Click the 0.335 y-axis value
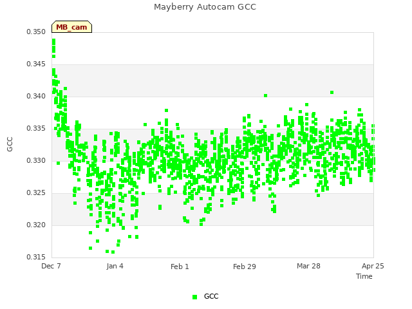This screenshot has height=309, width=412. [36, 129]
